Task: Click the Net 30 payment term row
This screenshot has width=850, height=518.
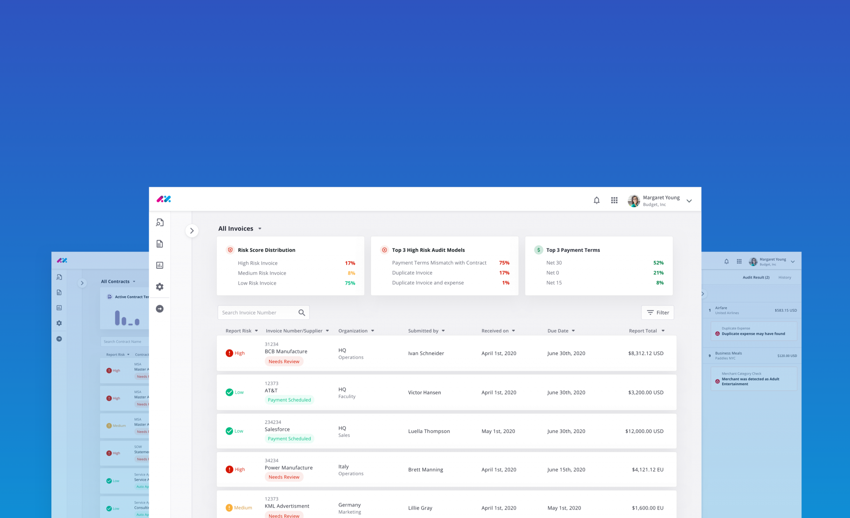Action: [605, 263]
